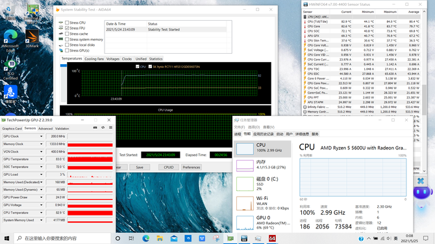
Task: Open the 文件(F) menu in Task Manager
Action: point(239,128)
